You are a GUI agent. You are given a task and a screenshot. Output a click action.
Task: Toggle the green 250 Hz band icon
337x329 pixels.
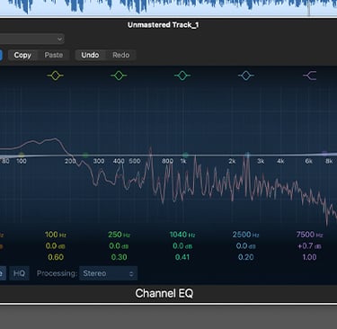(x=119, y=76)
